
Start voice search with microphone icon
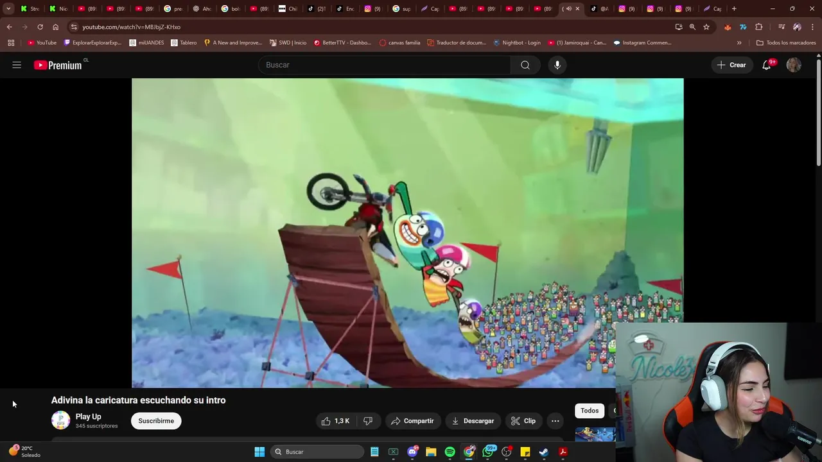pos(557,65)
